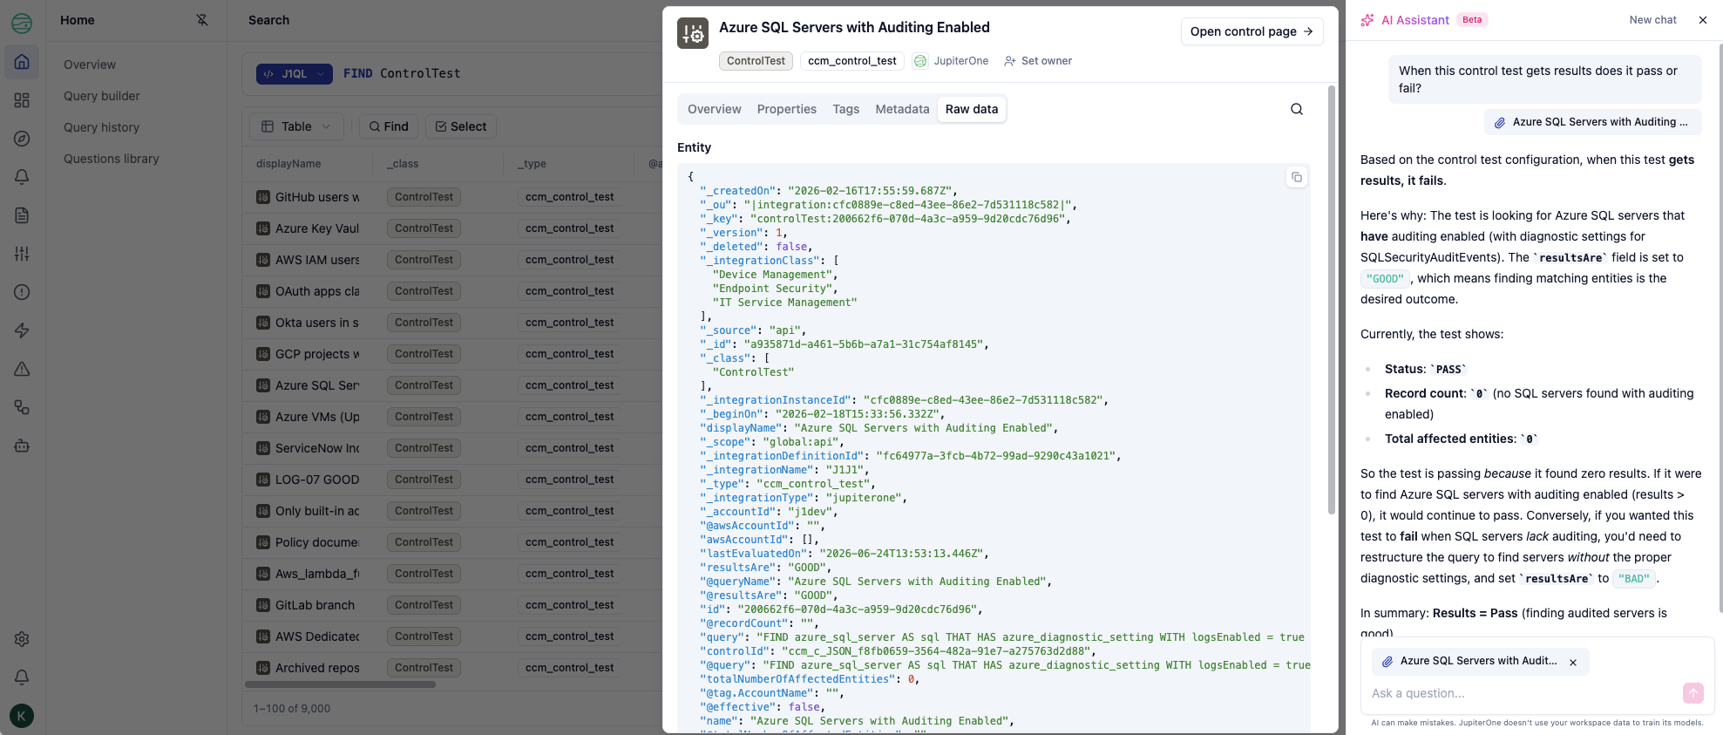
Task: Click the GitHub users row icon
Action: pos(263,197)
